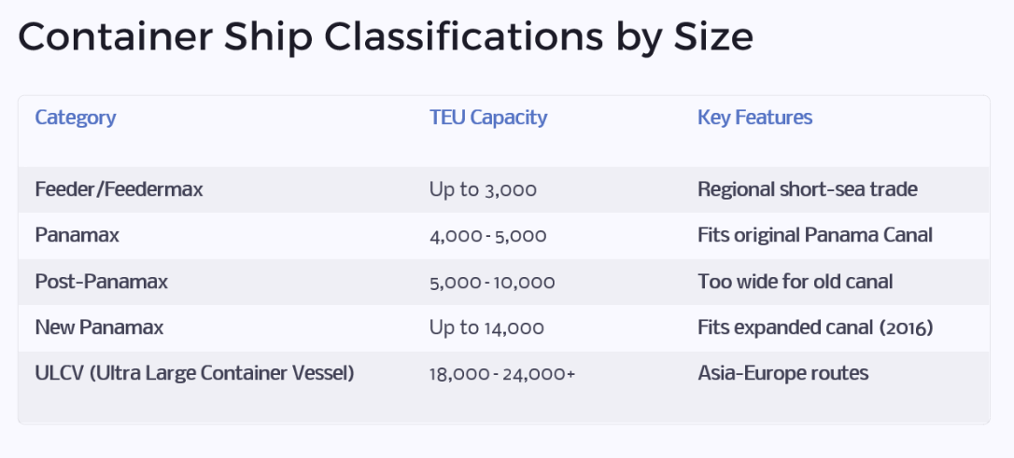Click the 'Container Ship Classifications by Size' heading
Screen dimensions: 1014x458
[385, 37]
